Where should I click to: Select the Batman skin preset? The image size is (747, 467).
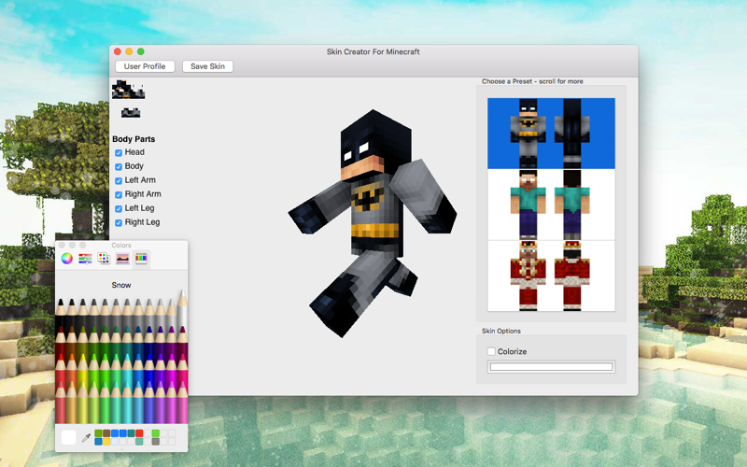[551, 134]
